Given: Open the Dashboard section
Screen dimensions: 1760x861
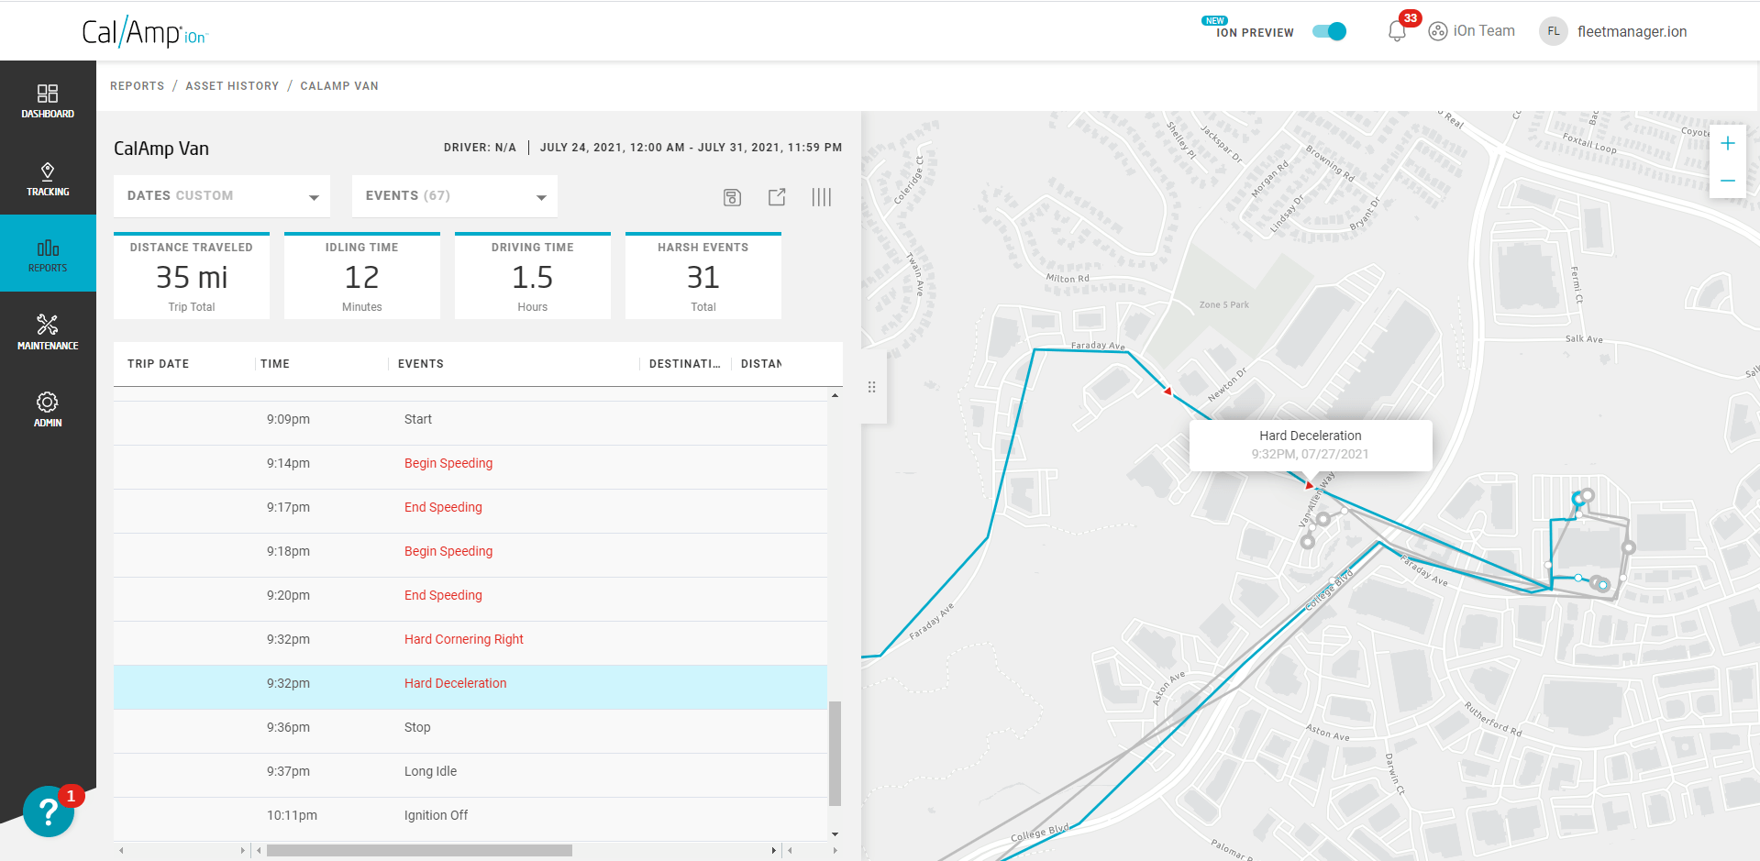Looking at the screenshot, I should click(48, 99).
